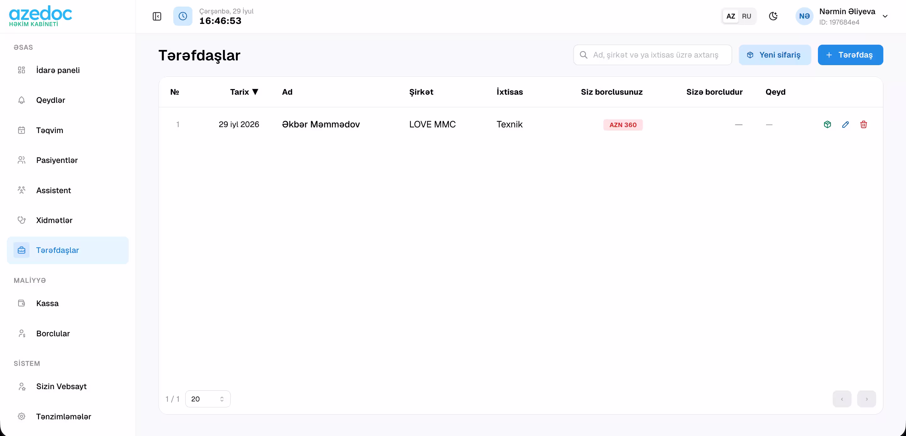The height and width of the screenshot is (436, 906).
Task: Click the Tərəfdaşlar briefcase icon
Action: tap(21, 250)
